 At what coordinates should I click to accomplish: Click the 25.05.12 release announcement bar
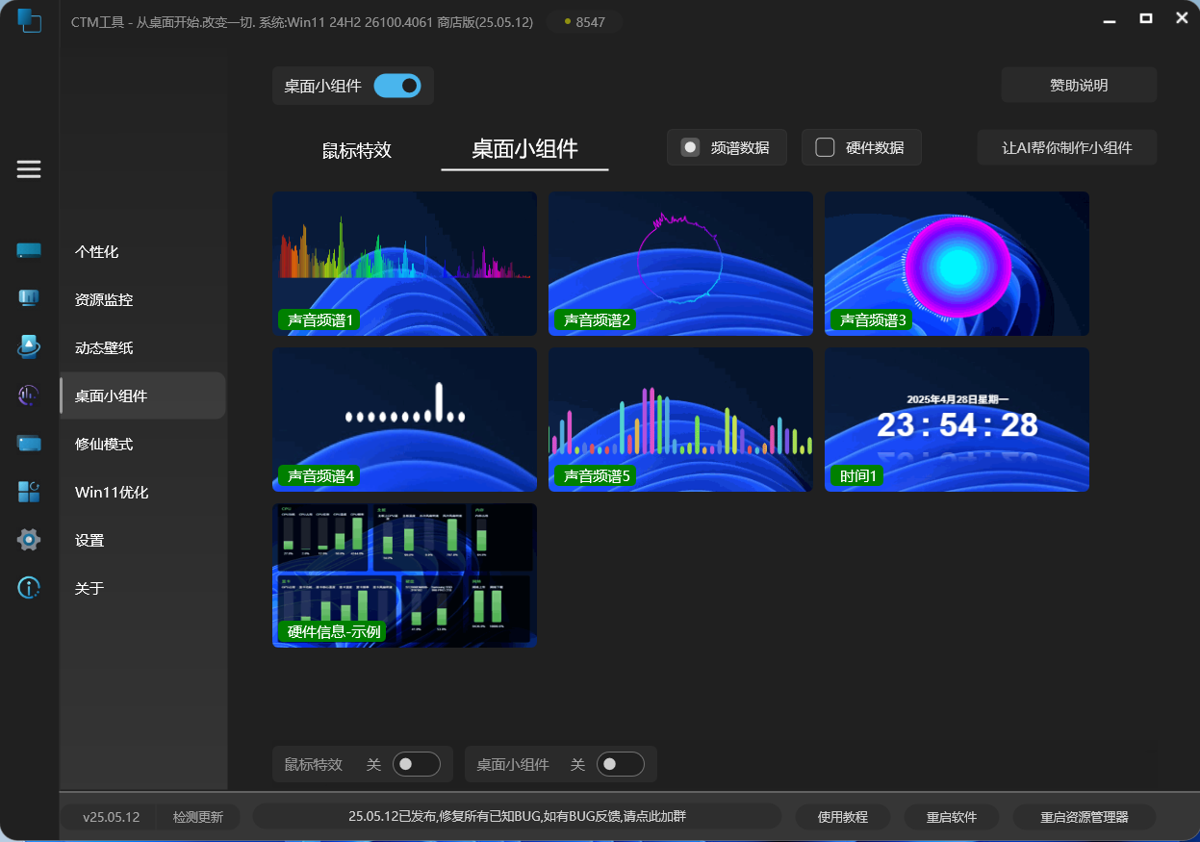click(517, 816)
